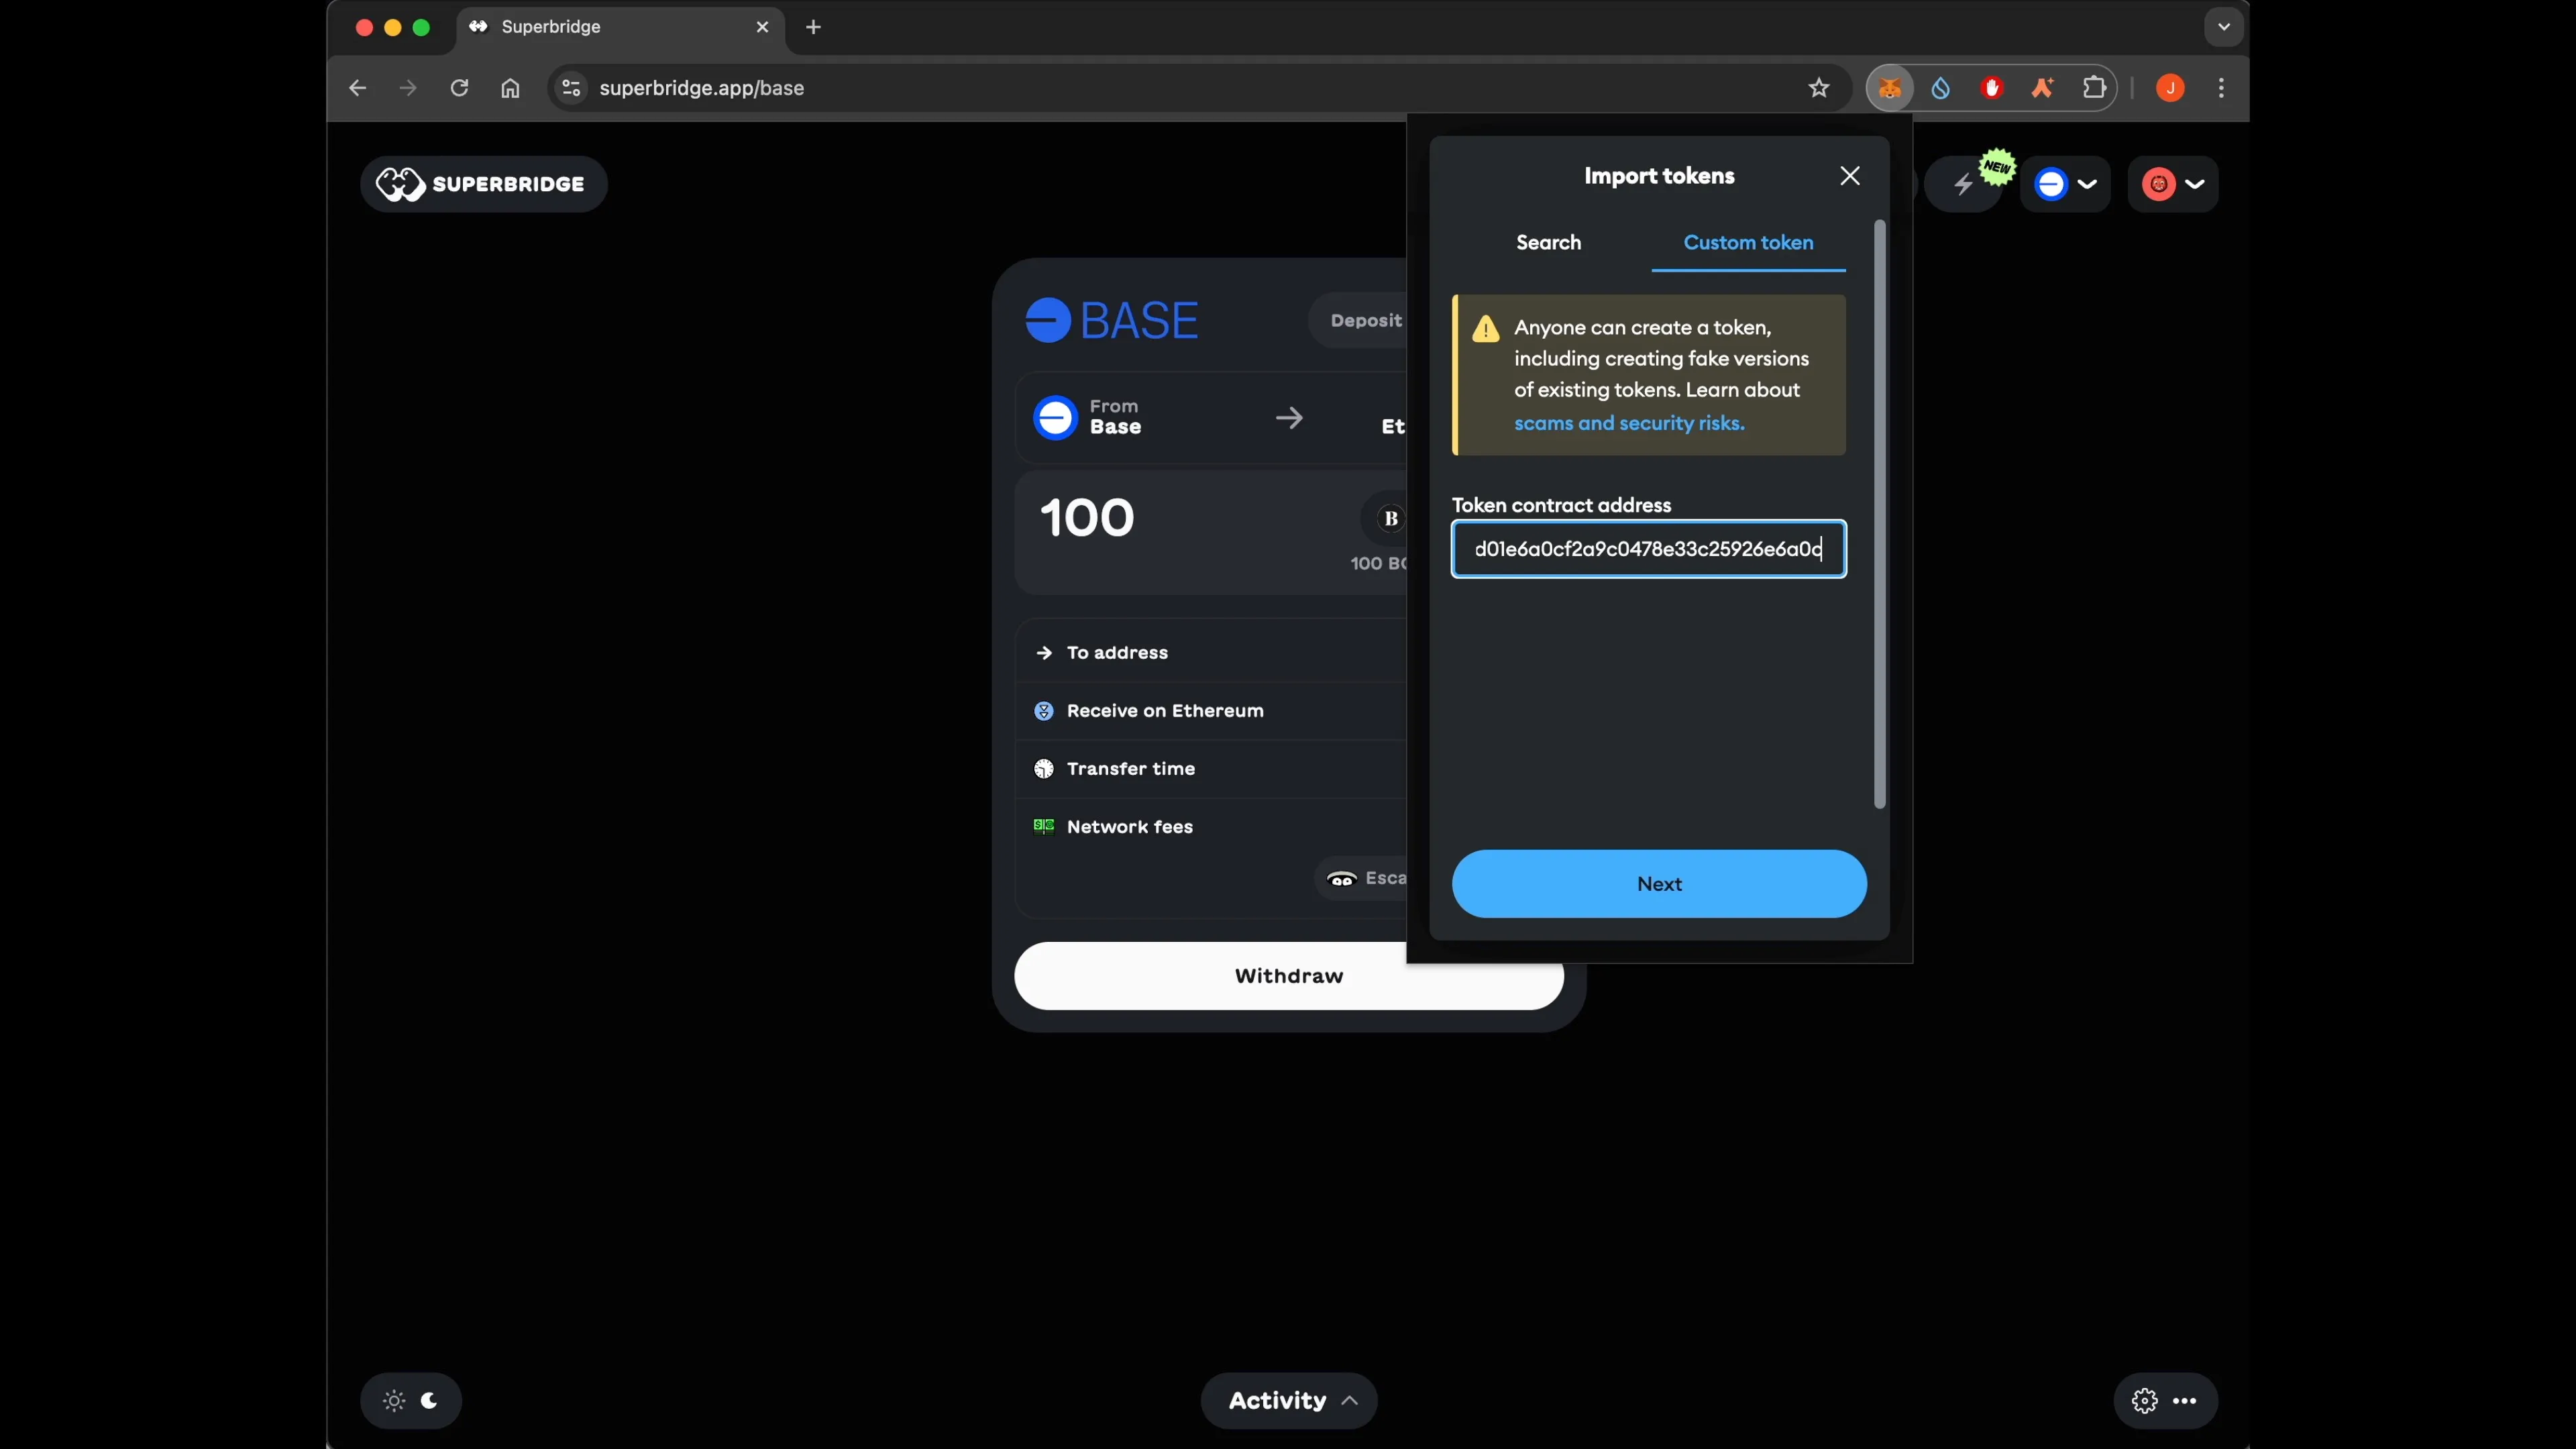Click the swap direction arrow
Screen dimensions: 2576x1449
tap(1289, 417)
